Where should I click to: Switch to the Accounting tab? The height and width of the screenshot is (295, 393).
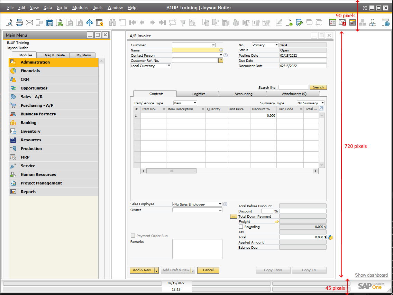243,94
